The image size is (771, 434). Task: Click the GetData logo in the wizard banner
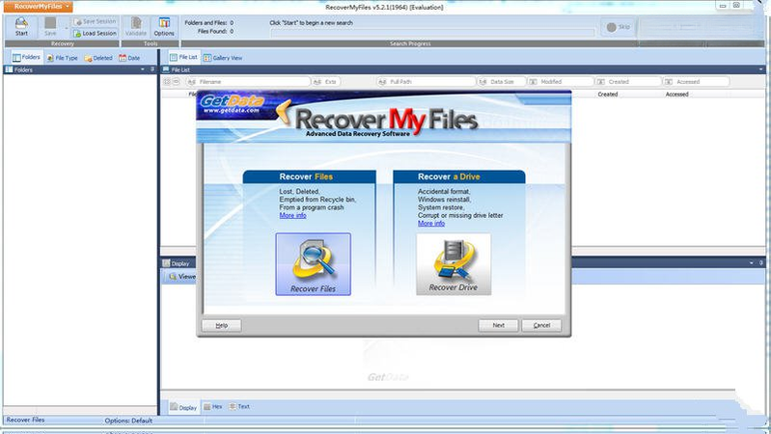[x=232, y=104]
